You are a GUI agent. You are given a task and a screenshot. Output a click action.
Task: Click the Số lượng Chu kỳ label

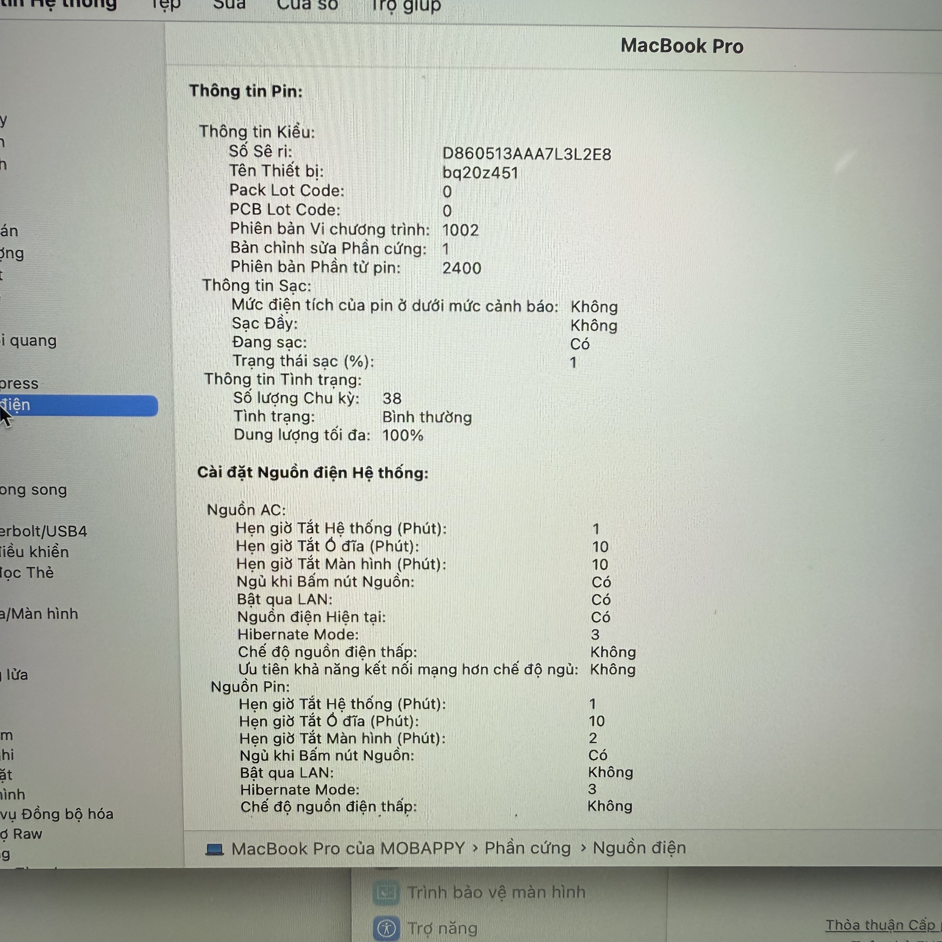point(297,398)
